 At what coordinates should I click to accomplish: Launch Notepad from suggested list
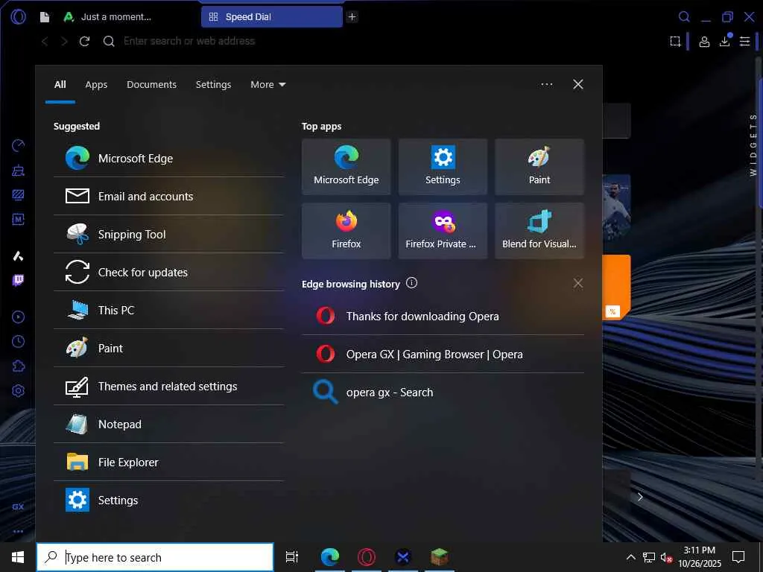(x=168, y=424)
